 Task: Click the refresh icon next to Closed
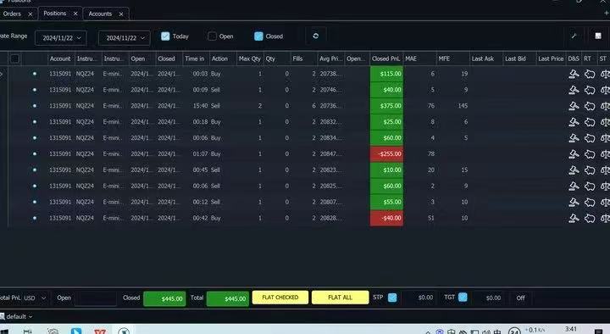[x=315, y=36]
